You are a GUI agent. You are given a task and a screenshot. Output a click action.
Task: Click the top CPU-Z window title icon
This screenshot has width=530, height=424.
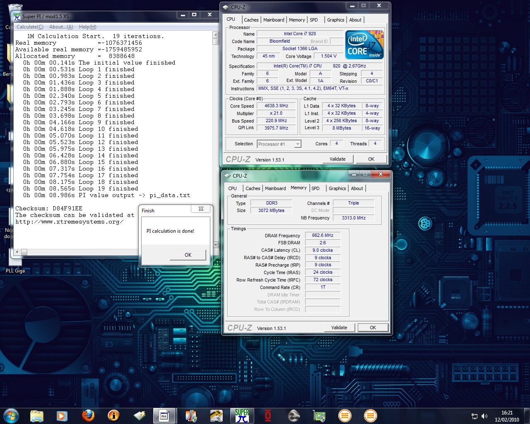226,7
